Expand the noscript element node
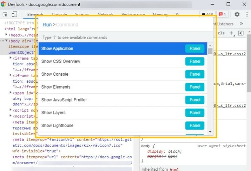This screenshot has width=251, height=171. 11,116
